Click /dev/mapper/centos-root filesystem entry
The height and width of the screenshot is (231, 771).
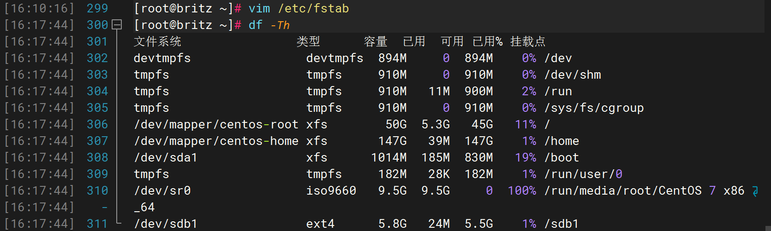tap(216, 124)
